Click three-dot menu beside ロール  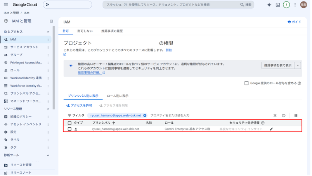click(48, 71)
